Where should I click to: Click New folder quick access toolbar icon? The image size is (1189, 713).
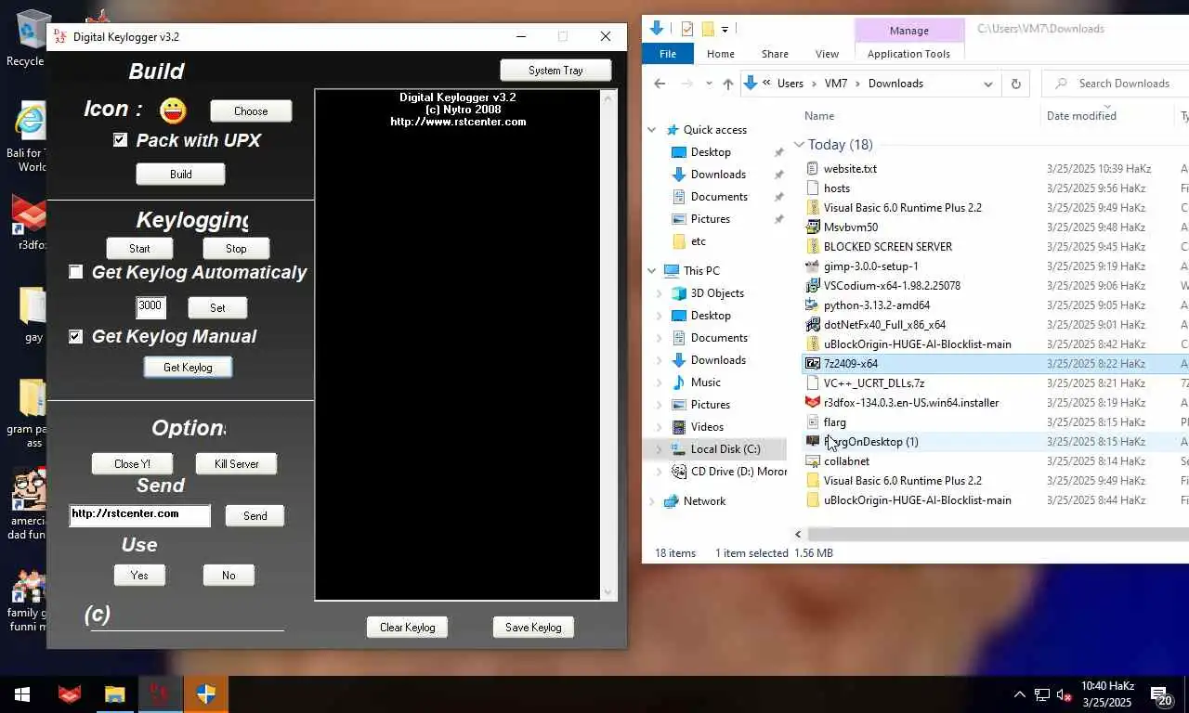click(708, 29)
